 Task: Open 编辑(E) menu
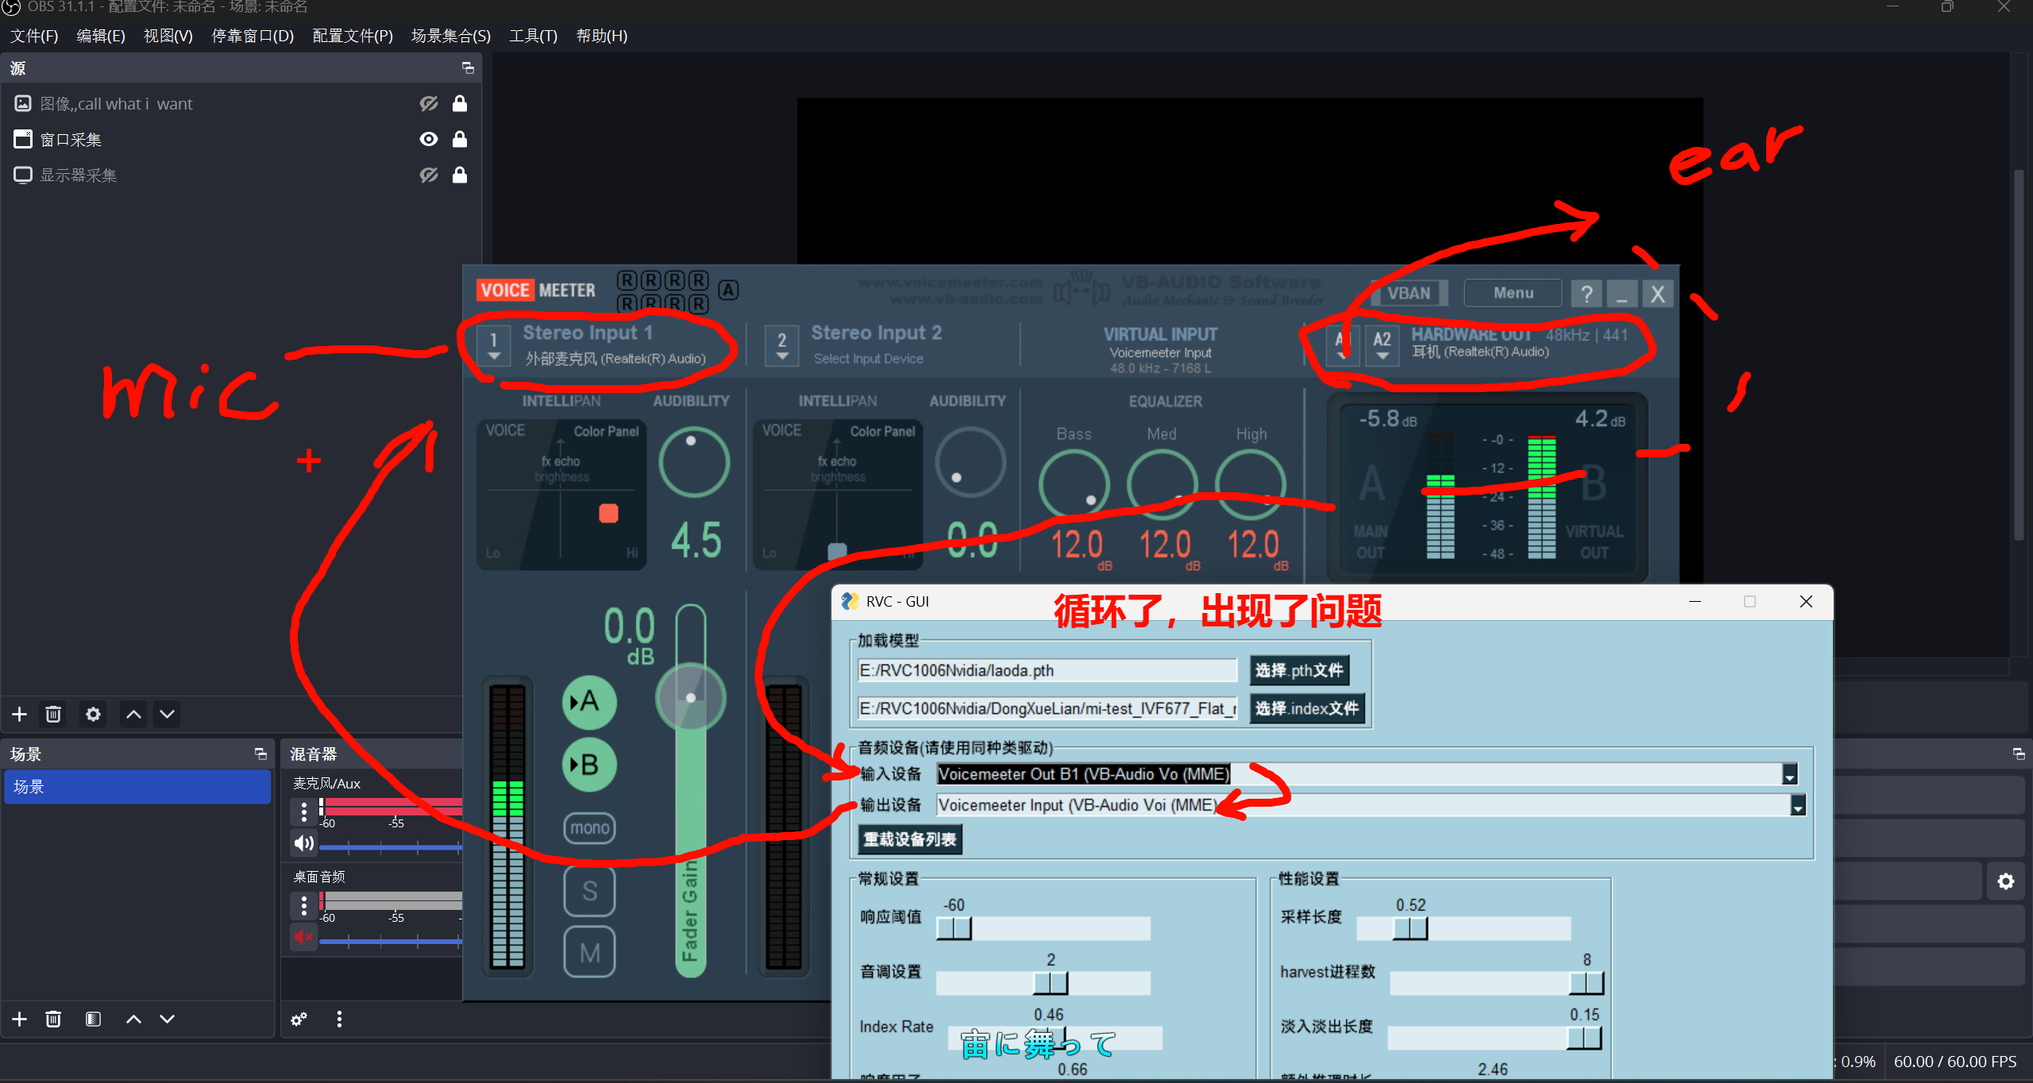click(101, 36)
